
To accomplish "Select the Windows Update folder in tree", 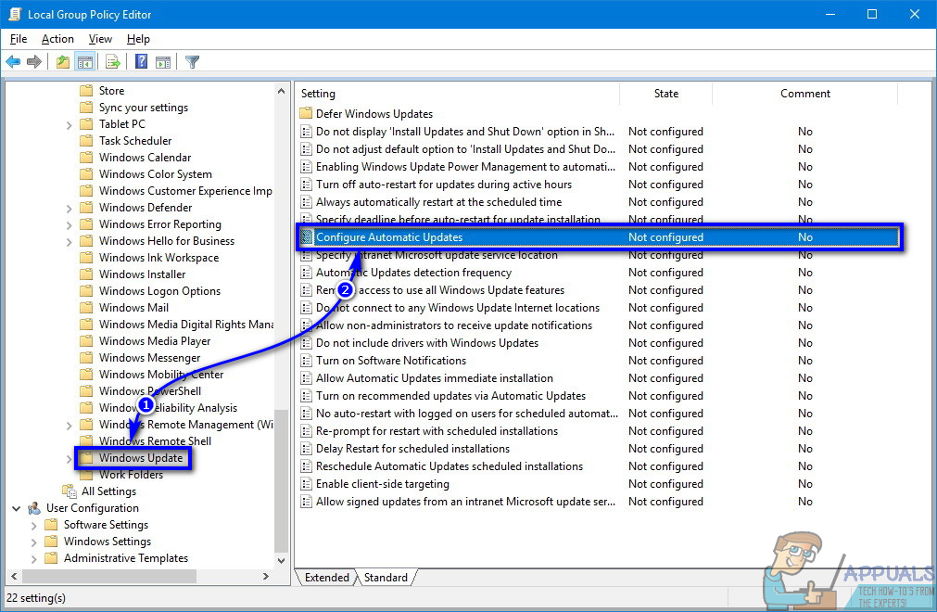I will [x=141, y=458].
